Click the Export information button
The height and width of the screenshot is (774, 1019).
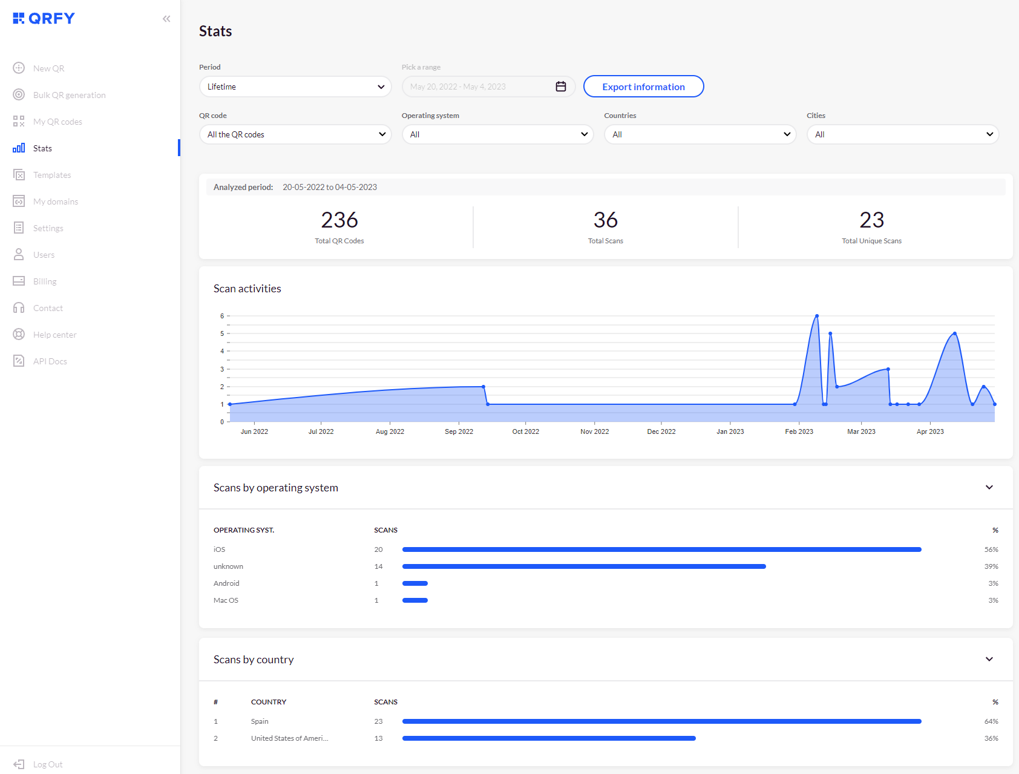click(643, 86)
